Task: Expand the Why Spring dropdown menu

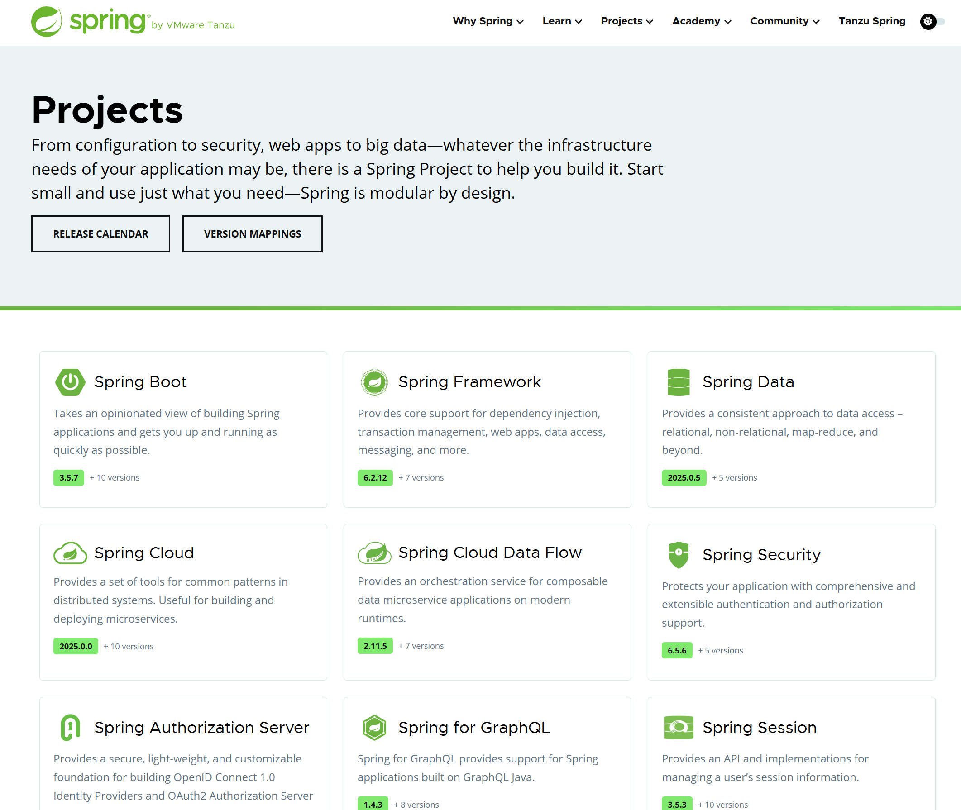Action: point(488,21)
